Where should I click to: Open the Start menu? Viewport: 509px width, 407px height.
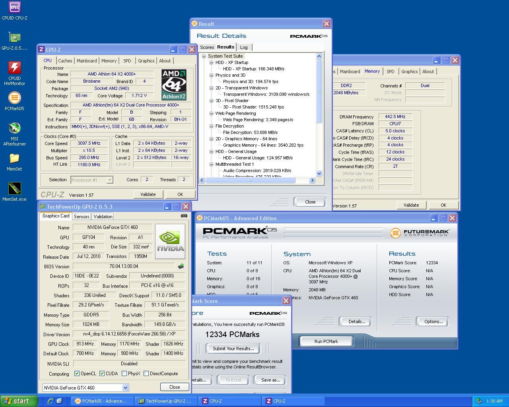pyautogui.click(x=19, y=401)
